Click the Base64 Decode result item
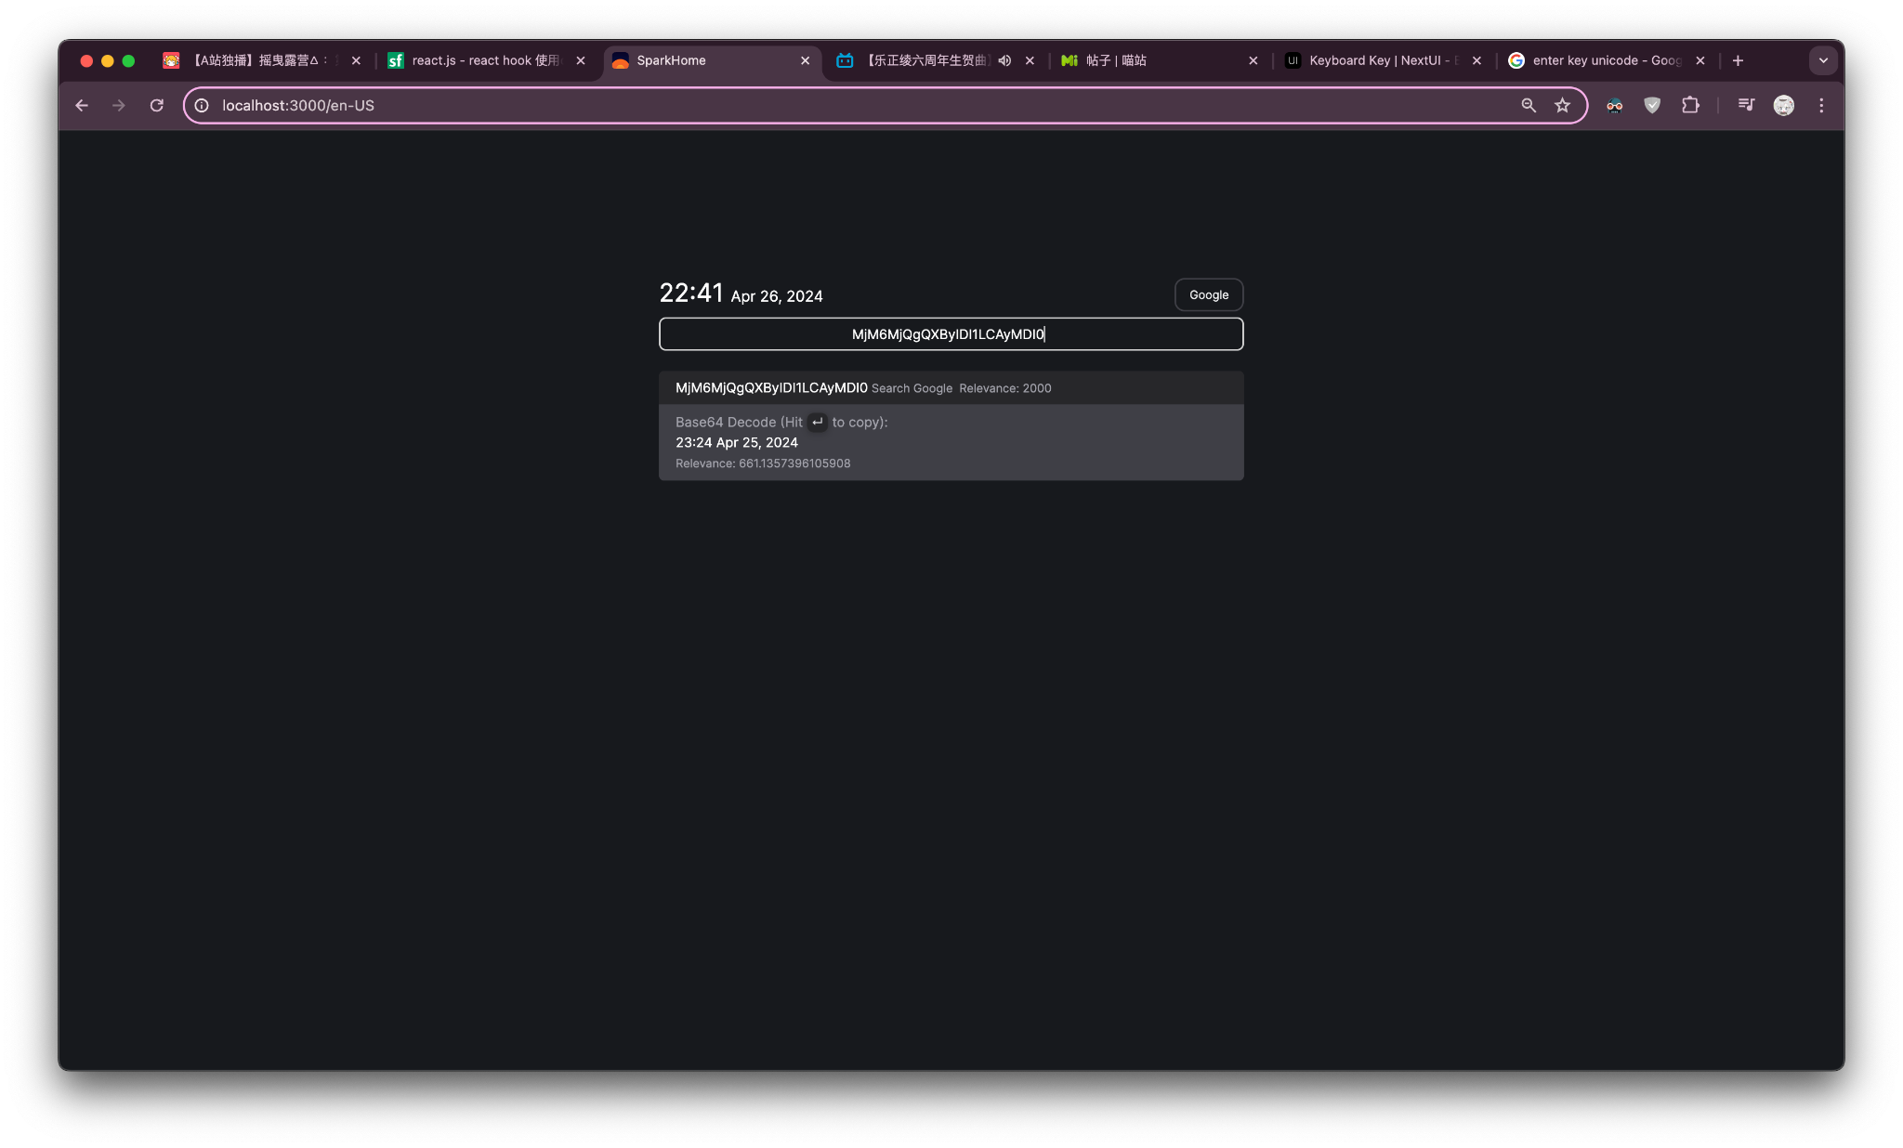Screen dimensions: 1903x1148 pyautogui.click(x=951, y=442)
